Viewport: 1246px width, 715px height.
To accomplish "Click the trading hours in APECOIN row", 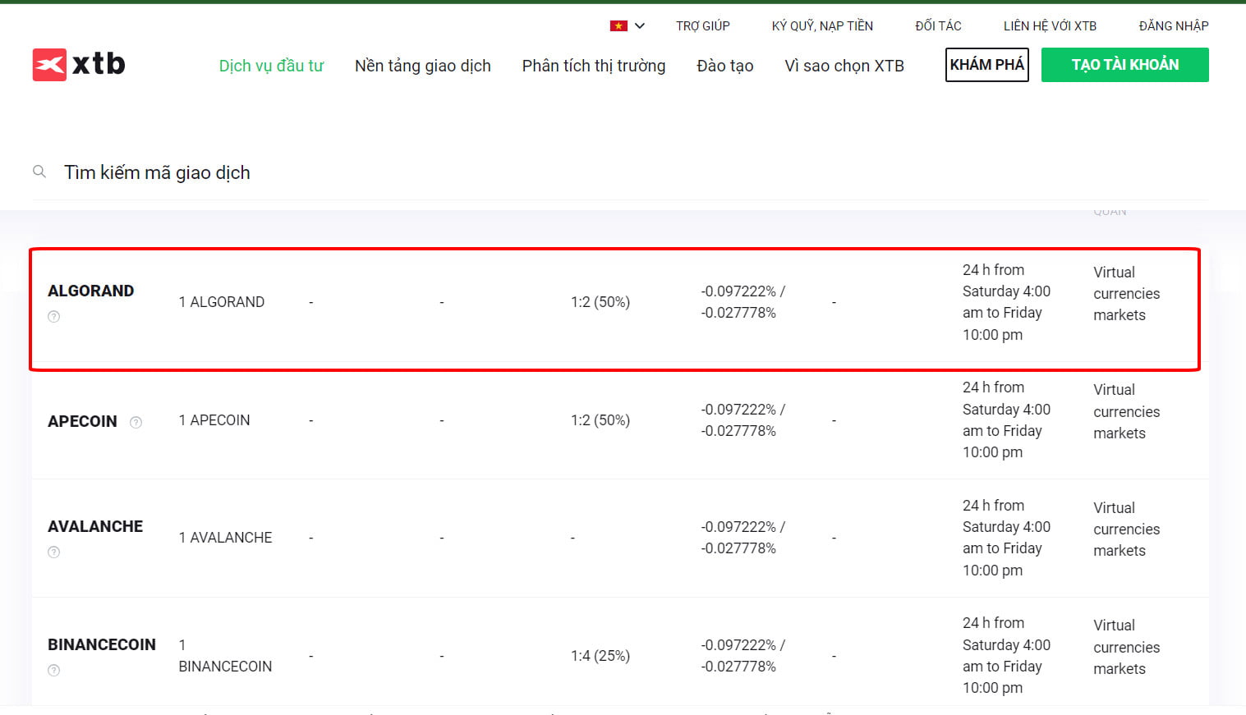I will tap(1006, 419).
